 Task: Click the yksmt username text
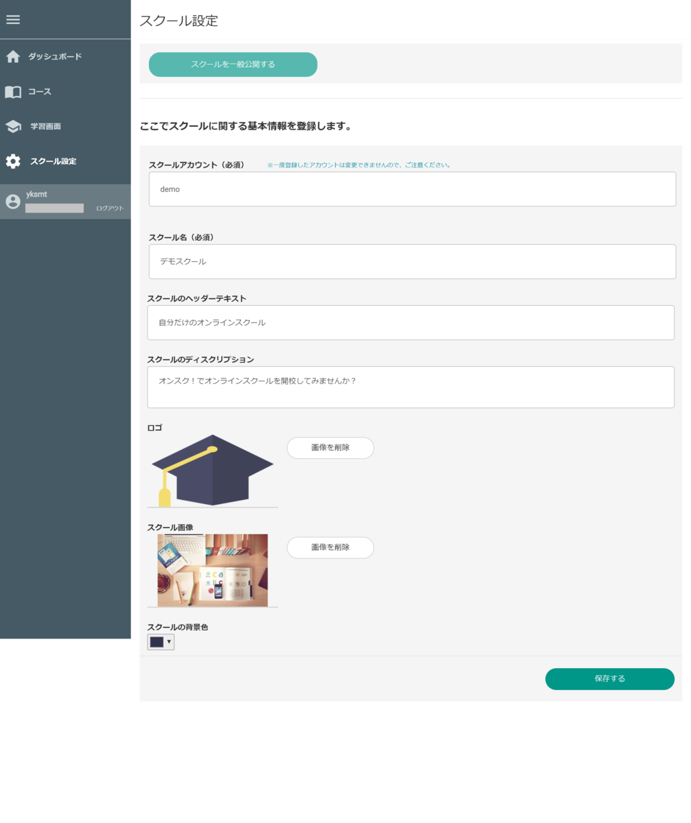(x=36, y=195)
